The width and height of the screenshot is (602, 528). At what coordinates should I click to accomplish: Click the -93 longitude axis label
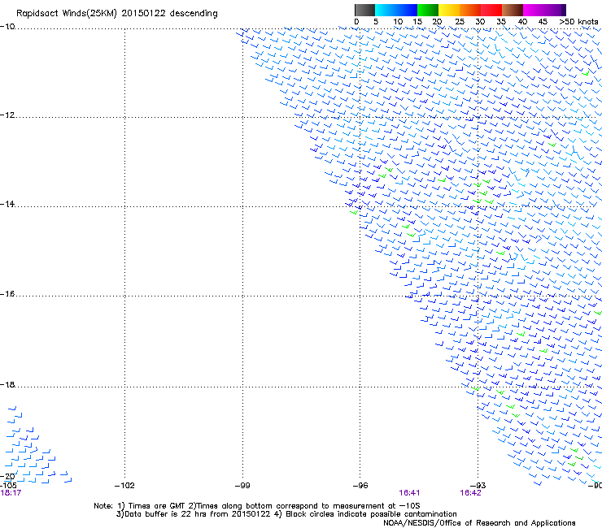(478, 486)
